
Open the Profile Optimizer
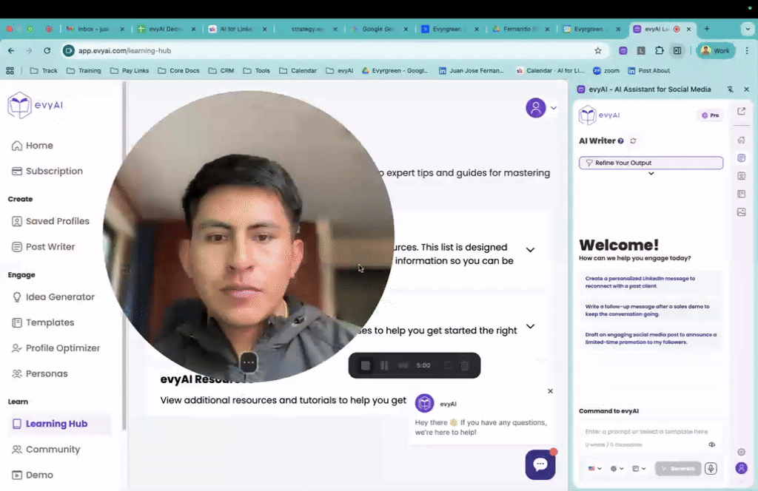(56, 348)
